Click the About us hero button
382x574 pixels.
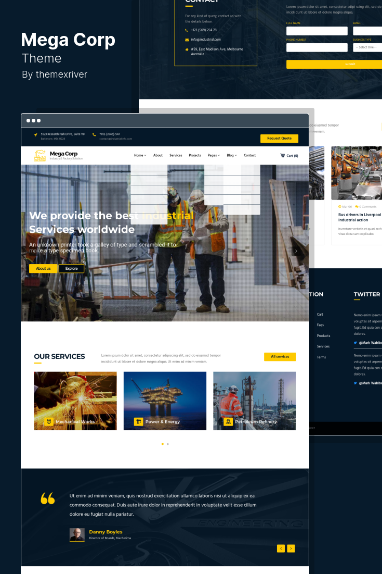pyautogui.click(x=43, y=268)
